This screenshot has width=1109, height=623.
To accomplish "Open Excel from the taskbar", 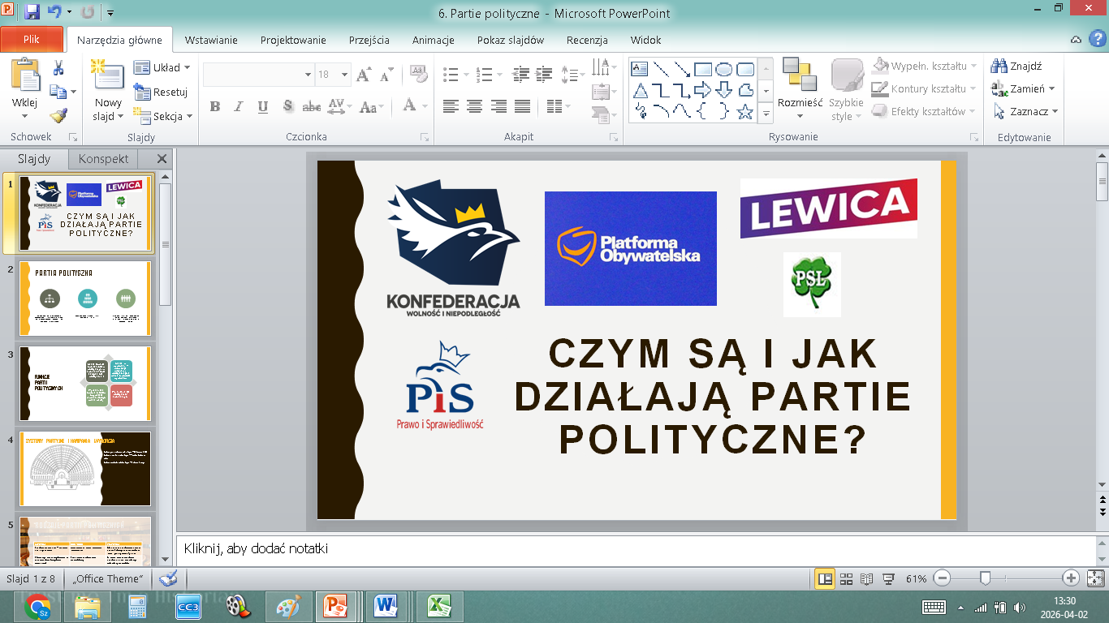I will (x=439, y=606).
